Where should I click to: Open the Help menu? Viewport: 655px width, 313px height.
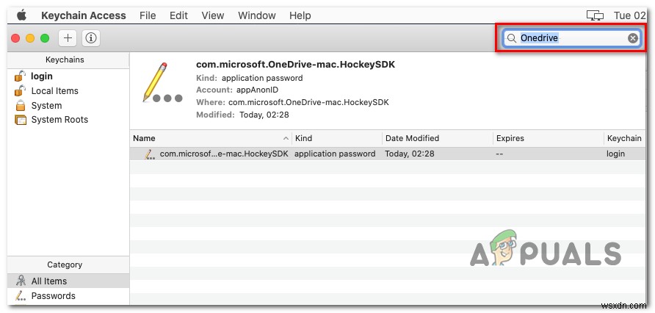pyautogui.click(x=300, y=15)
